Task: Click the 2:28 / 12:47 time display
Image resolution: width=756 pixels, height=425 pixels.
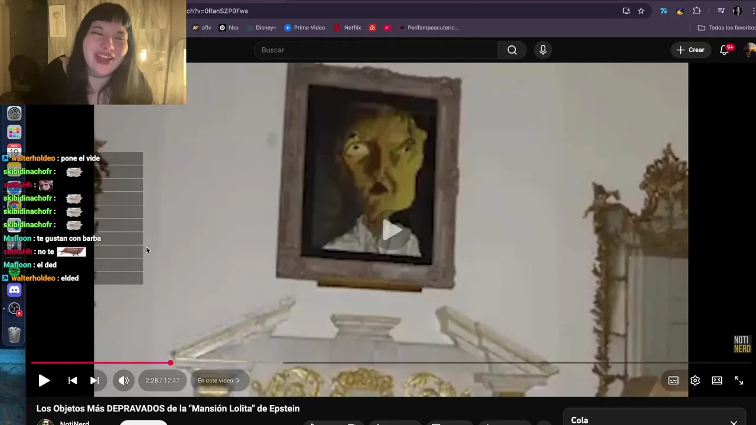Action: pos(162,381)
